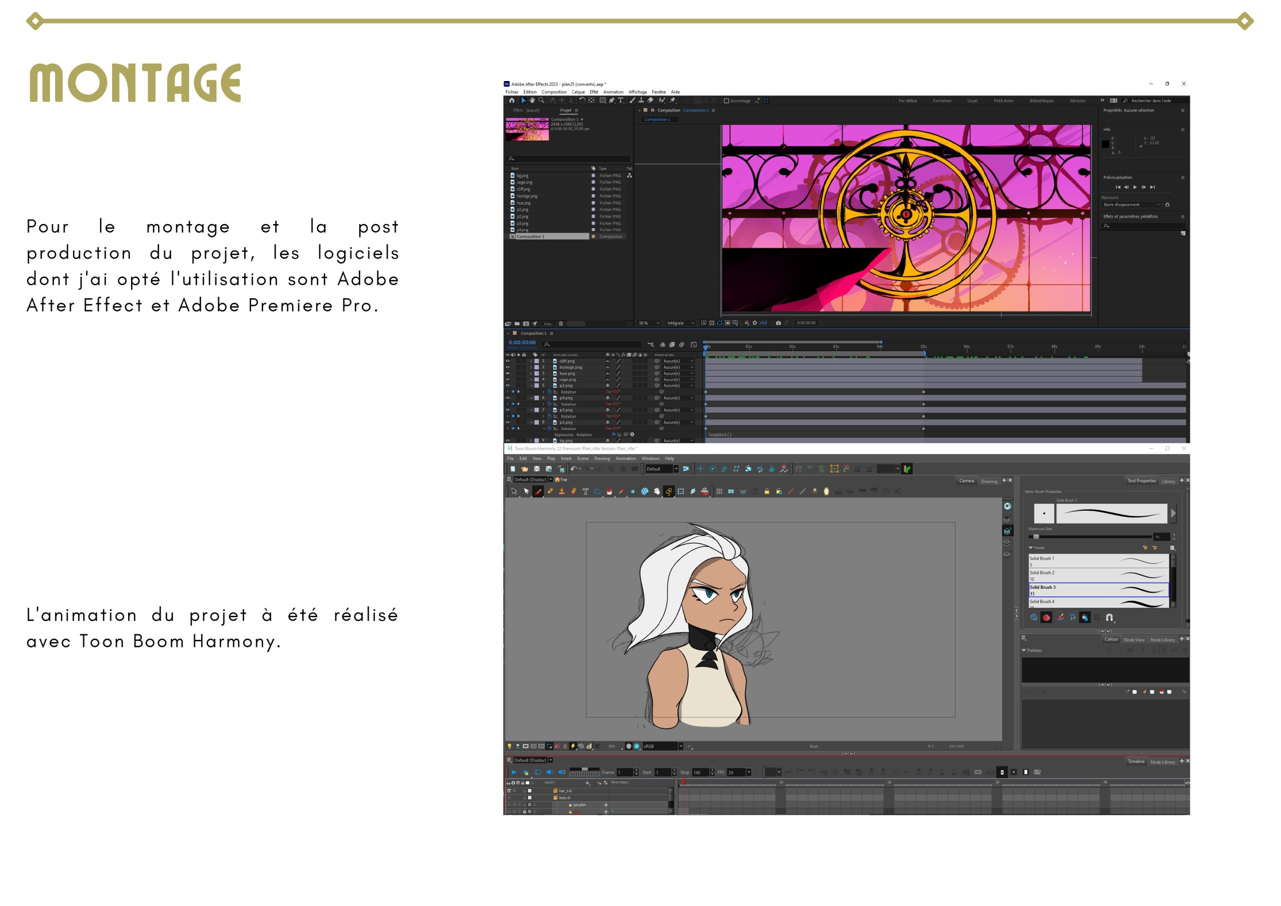The image size is (1281, 906).
Task: Open the Calque menu
Action: [x=578, y=92]
